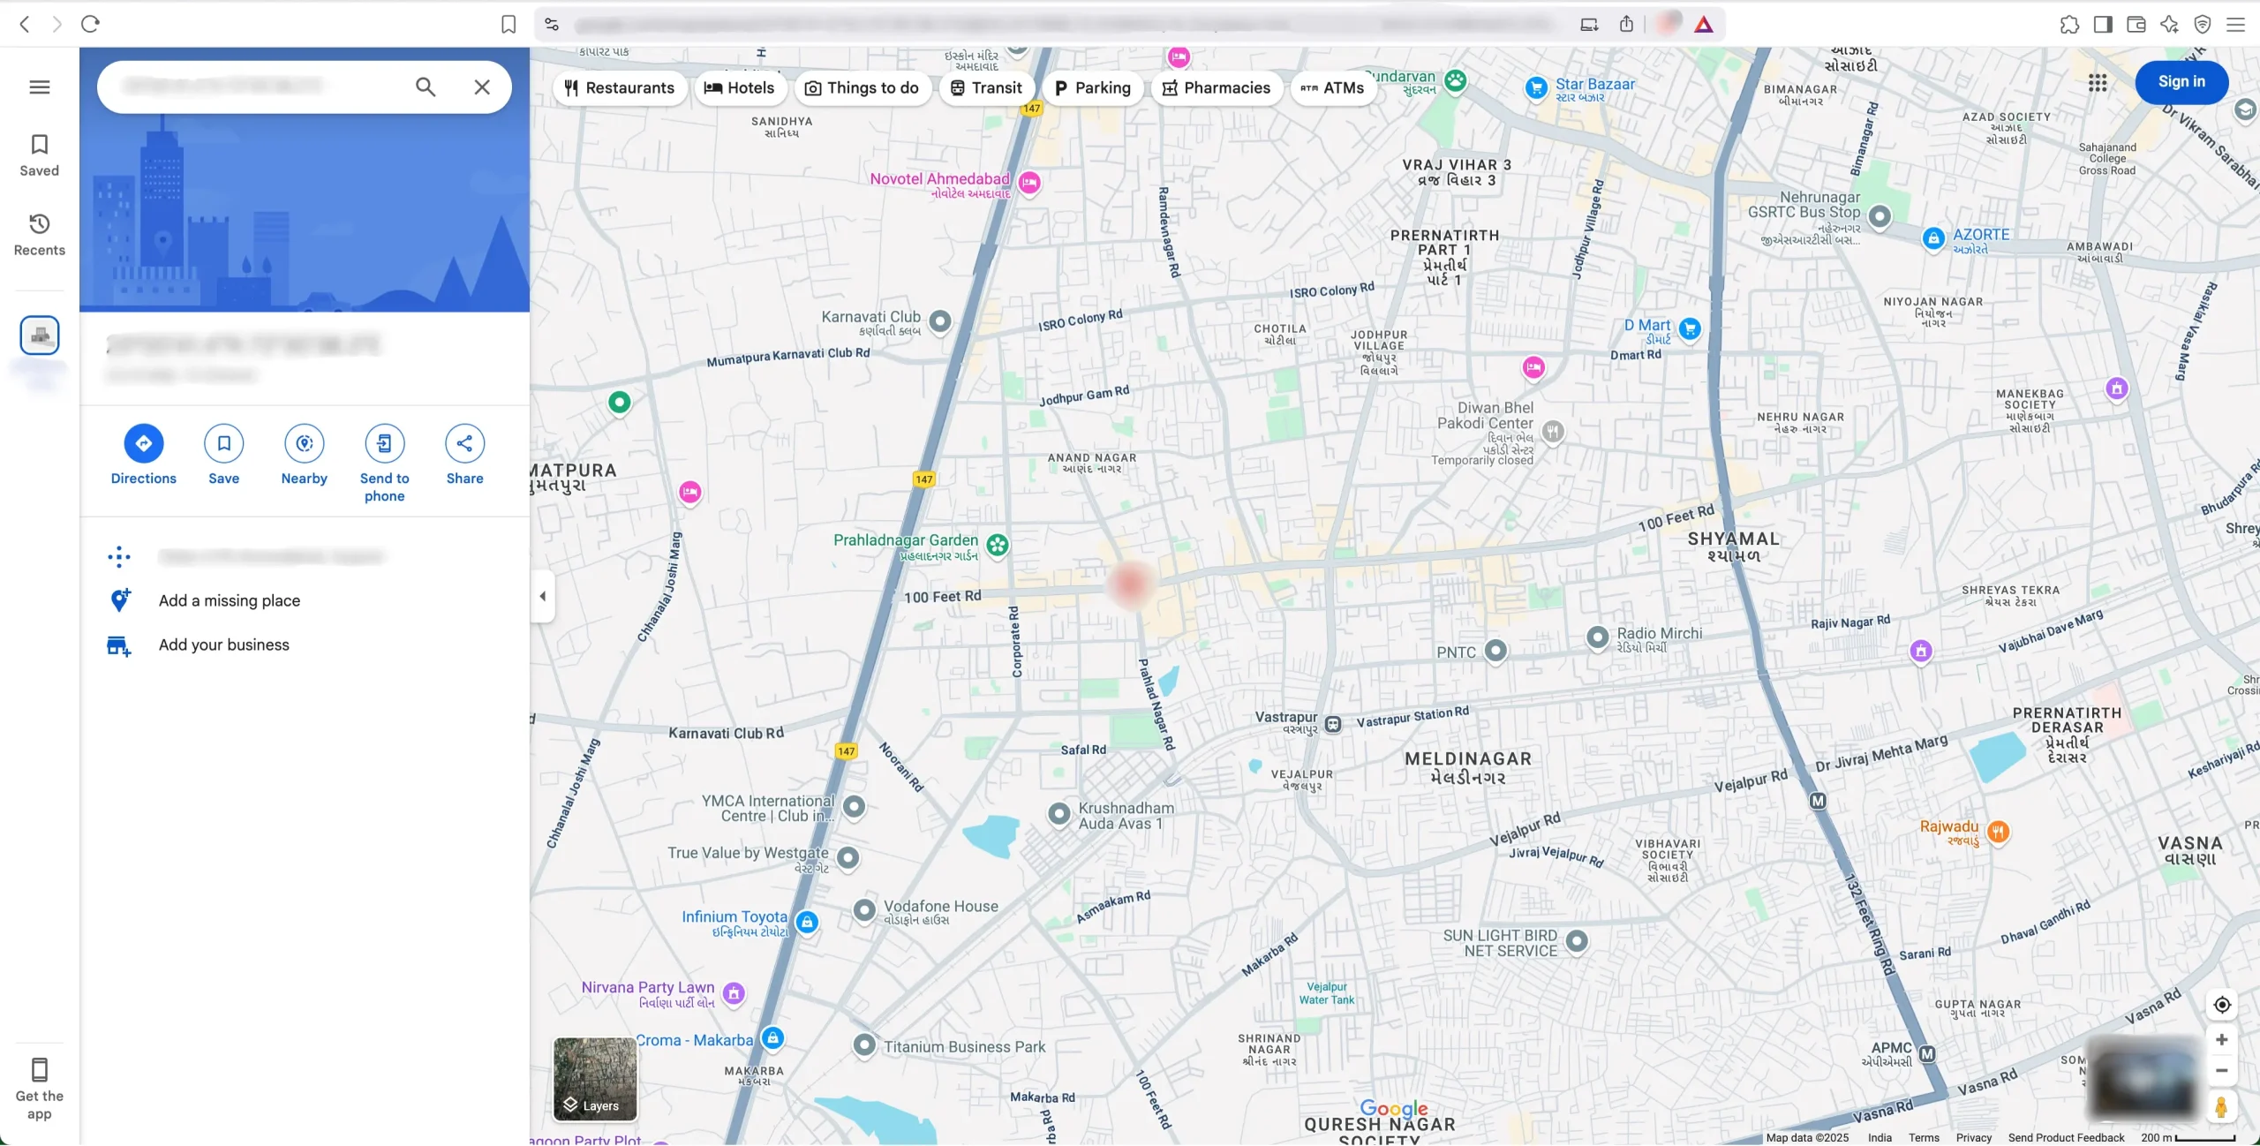
Task: Click the Vodafone House marker
Action: (864, 909)
